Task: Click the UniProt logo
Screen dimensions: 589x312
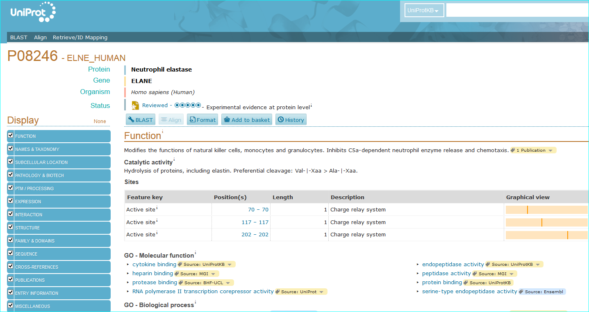Action: 33,12
